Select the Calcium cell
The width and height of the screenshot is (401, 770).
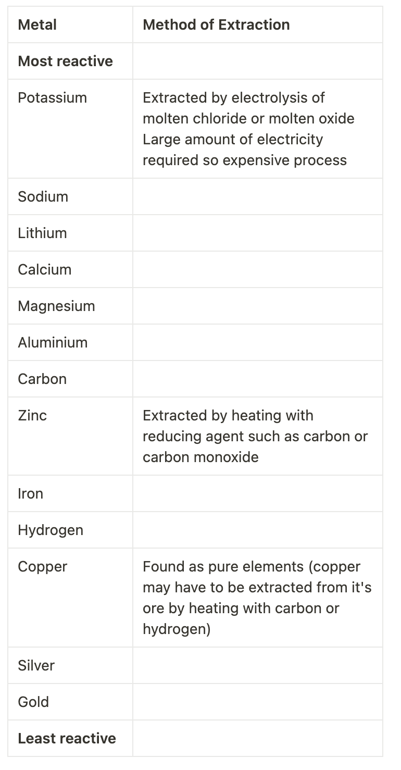(x=44, y=269)
